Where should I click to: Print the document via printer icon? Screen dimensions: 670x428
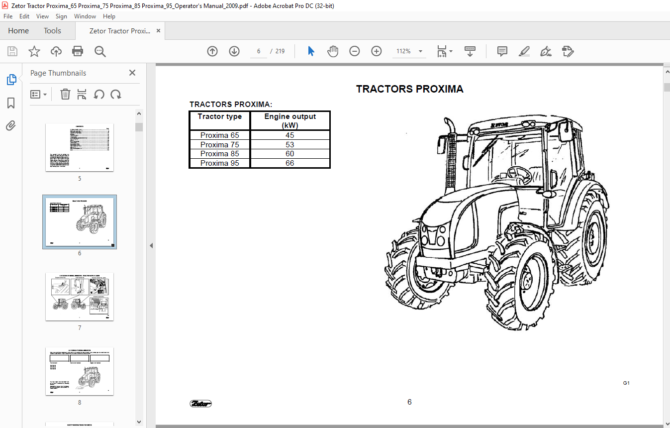(78, 51)
